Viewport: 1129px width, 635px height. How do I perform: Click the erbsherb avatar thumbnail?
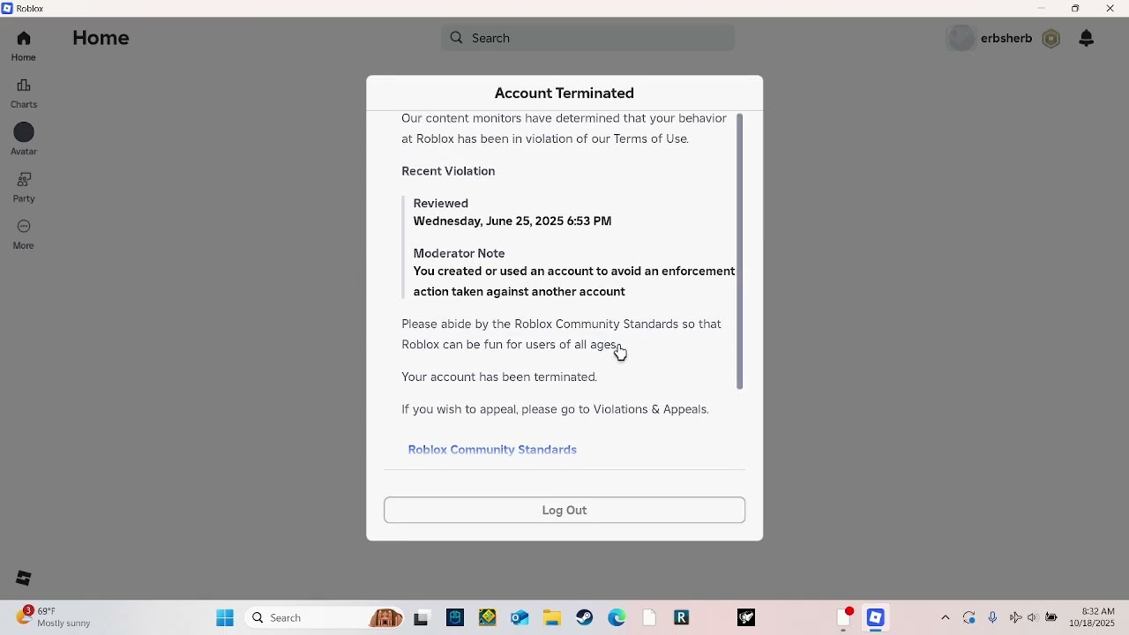coord(961,38)
